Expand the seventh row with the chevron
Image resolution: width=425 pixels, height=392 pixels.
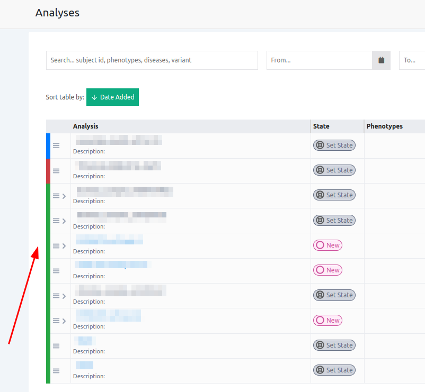(64, 296)
